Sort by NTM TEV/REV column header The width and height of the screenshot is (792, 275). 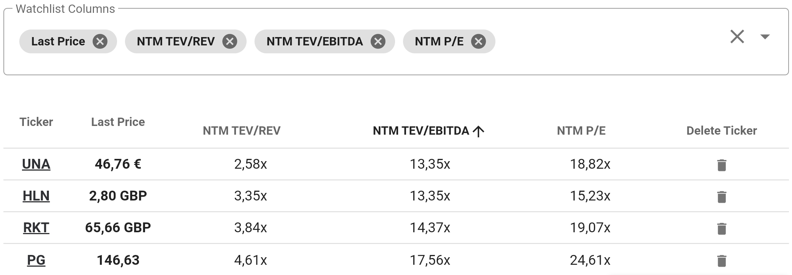point(242,131)
